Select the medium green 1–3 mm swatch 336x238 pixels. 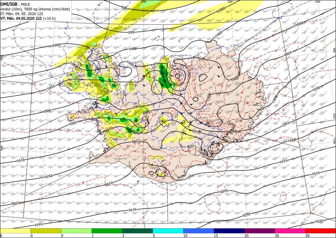(107, 231)
